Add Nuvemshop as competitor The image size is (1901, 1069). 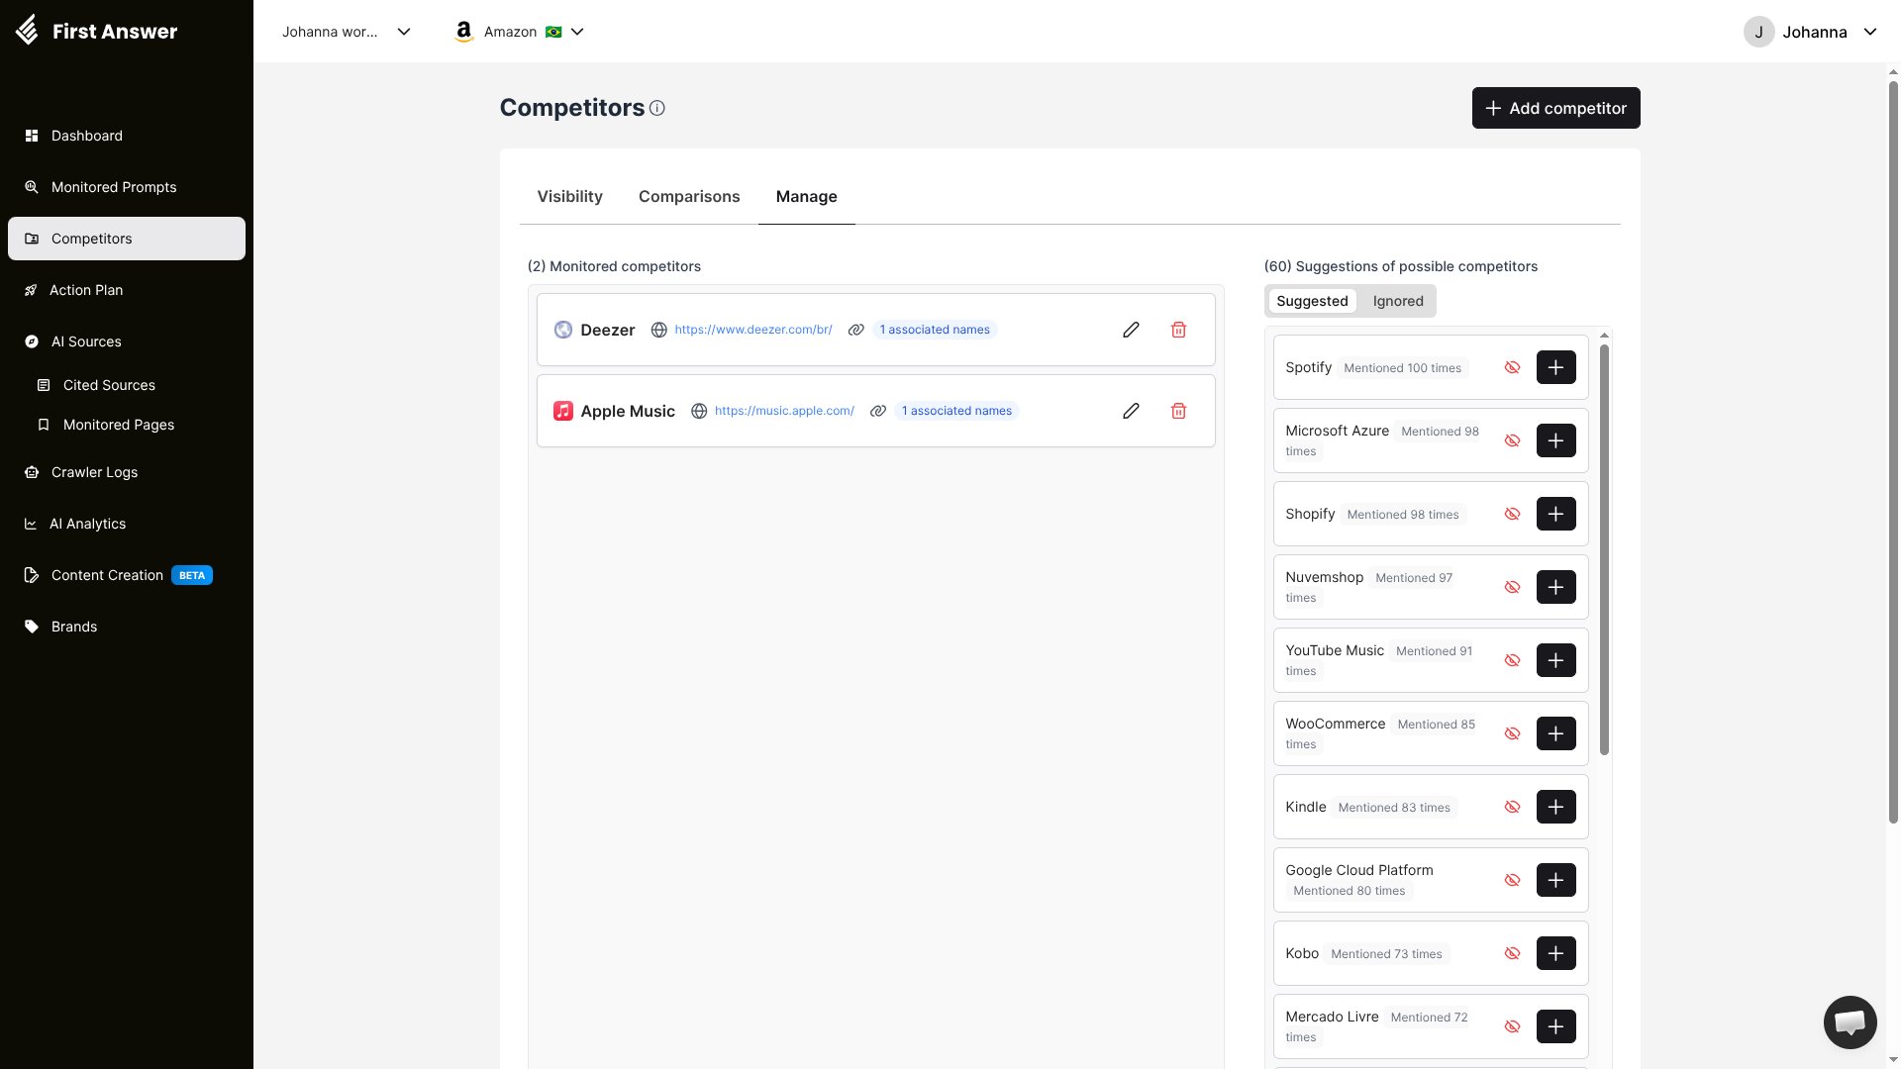pyautogui.click(x=1555, y=587)
